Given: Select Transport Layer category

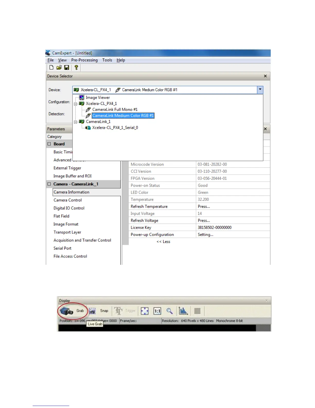Looking at the screenshot, I should [x=67, y=232].
